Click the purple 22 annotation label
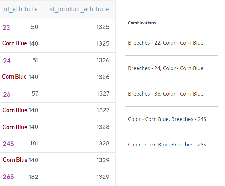 (6, 28)
